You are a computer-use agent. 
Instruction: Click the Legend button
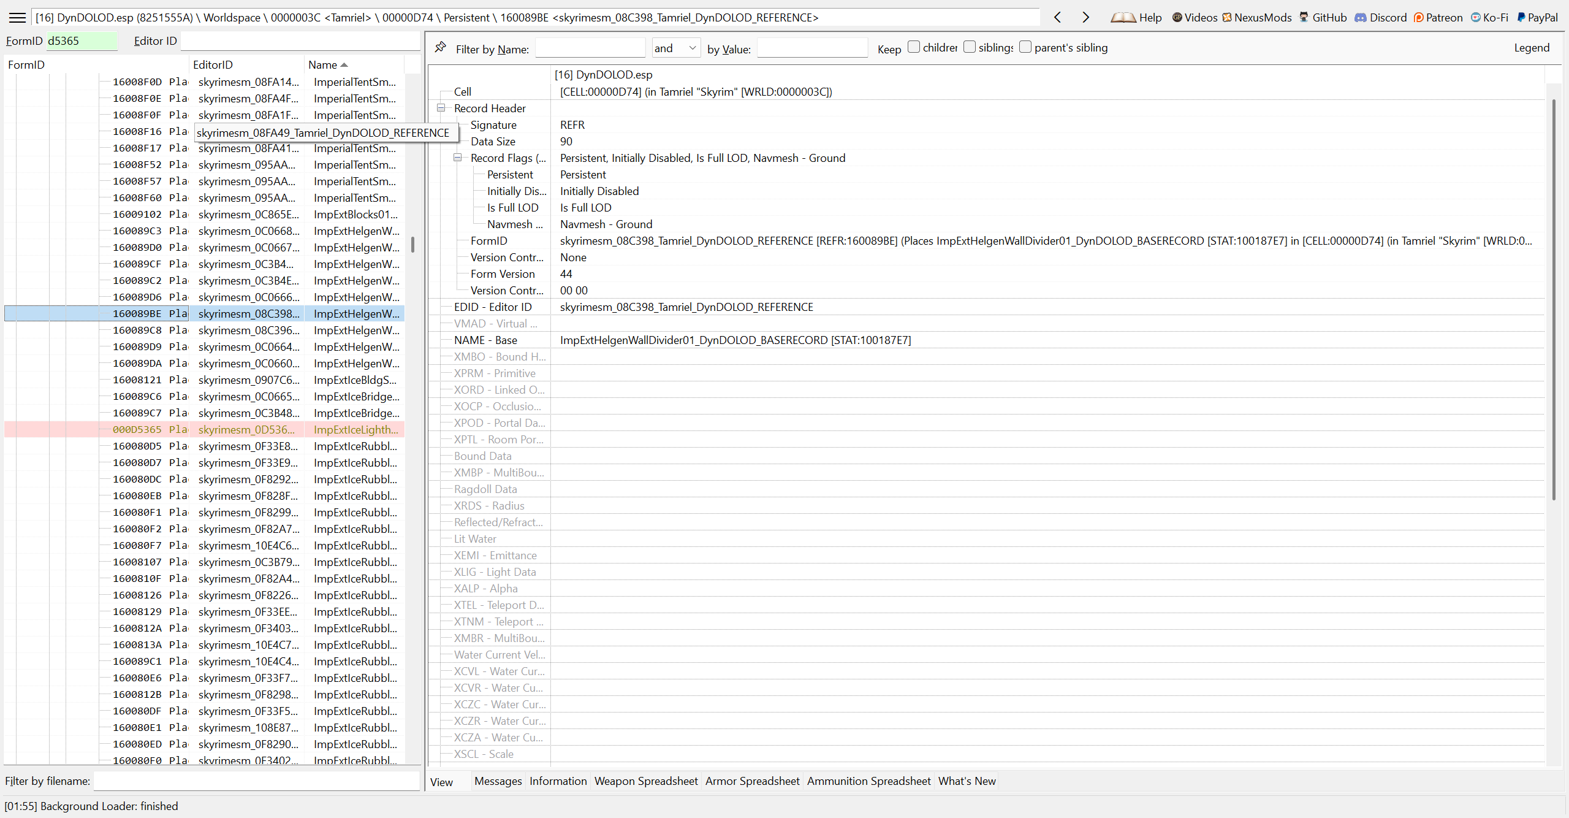(1531, 48)
